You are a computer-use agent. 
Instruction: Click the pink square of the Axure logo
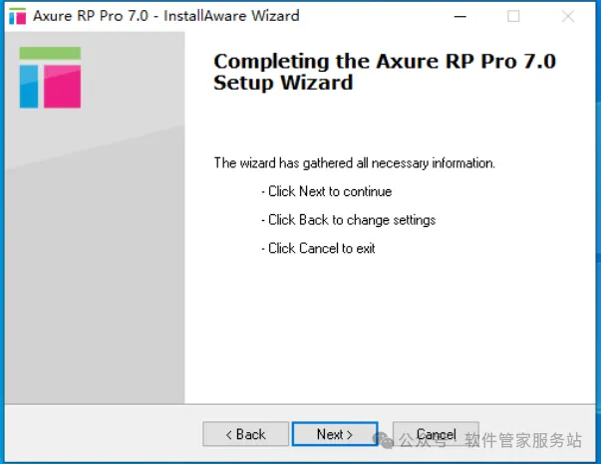(x=62, y=87)
